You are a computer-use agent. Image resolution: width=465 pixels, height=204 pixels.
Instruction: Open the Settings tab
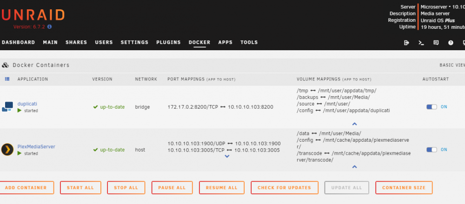(134, 42)
